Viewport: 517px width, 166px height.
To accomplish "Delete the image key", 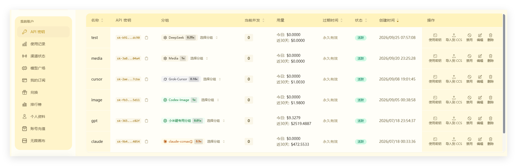I will [490, 100].
